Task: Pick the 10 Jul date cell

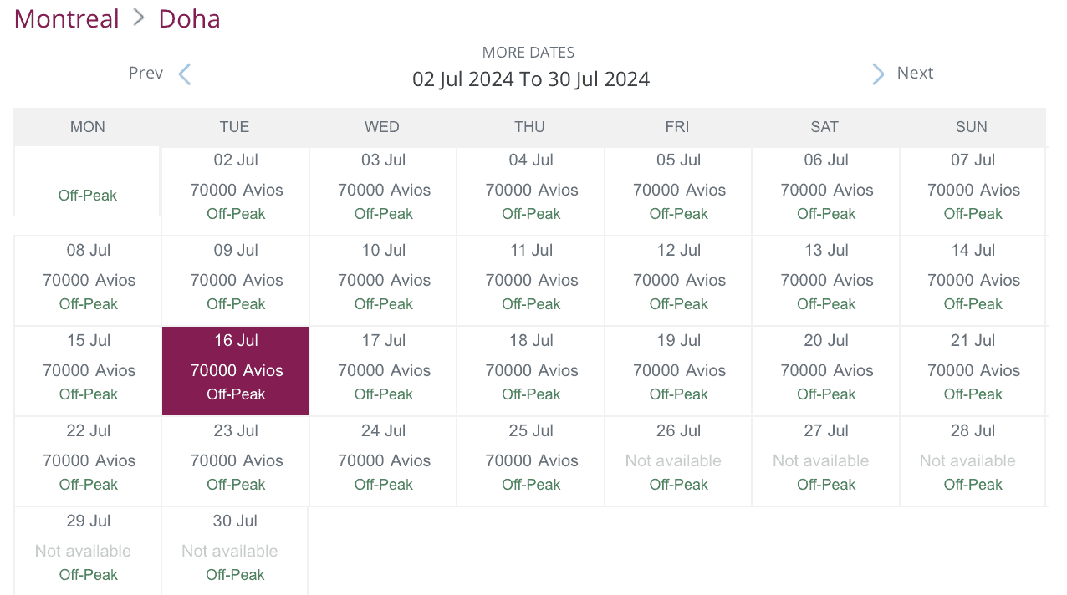Action: click(383, 281)
